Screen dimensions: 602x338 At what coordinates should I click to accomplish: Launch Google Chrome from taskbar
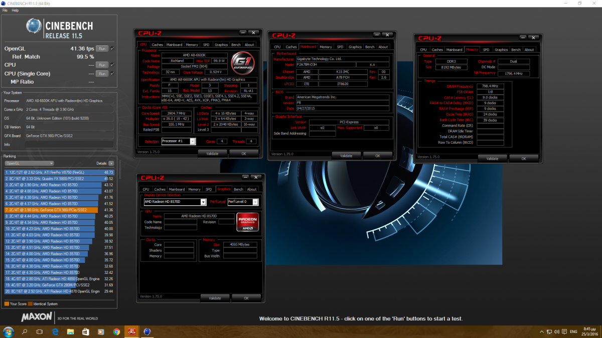point(116,331)
